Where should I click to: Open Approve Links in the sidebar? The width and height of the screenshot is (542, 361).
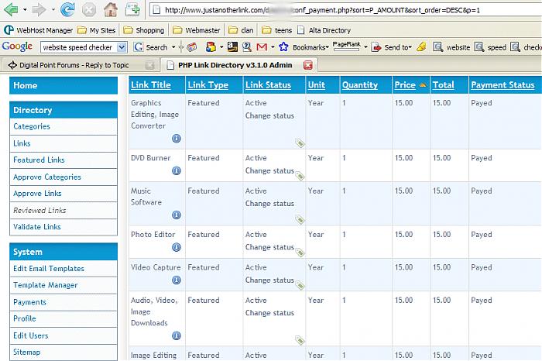(x=37, y=194)
